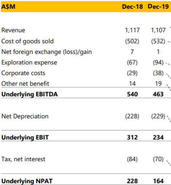
Task: Select Dec-19 Underlying NPAT value 164
Action: click(x=158, y=181)
